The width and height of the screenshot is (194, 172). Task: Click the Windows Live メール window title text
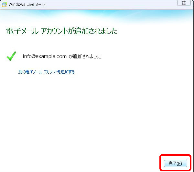(x=27, y=5)
